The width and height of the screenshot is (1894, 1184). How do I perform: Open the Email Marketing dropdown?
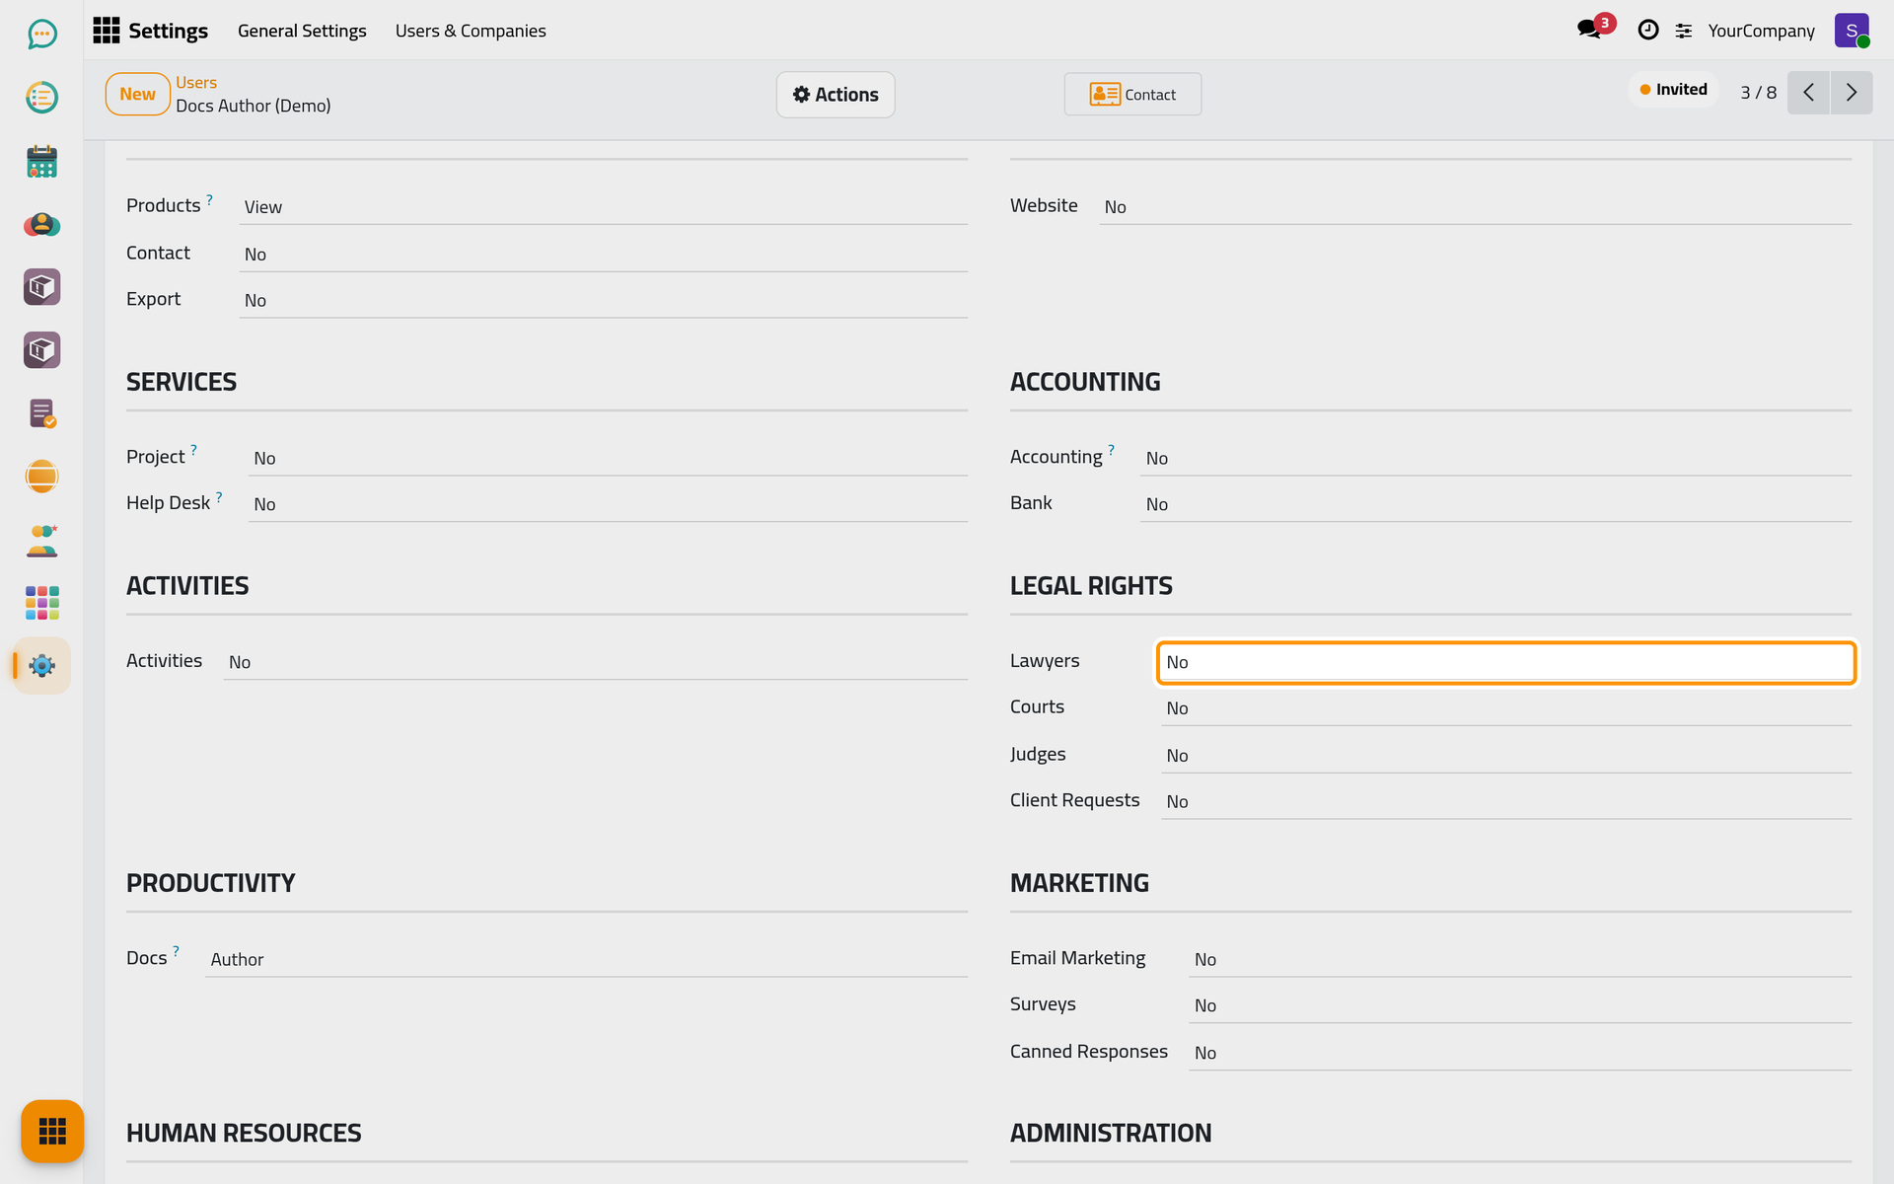(1520, 959)
